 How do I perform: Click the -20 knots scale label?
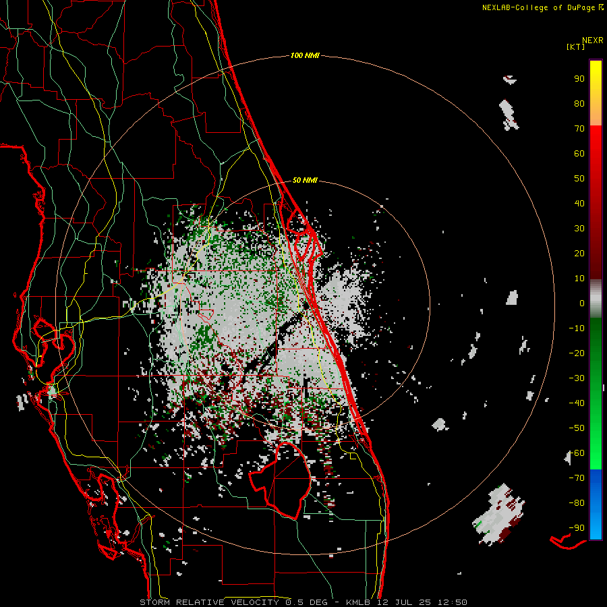click(x=577, y=353)
